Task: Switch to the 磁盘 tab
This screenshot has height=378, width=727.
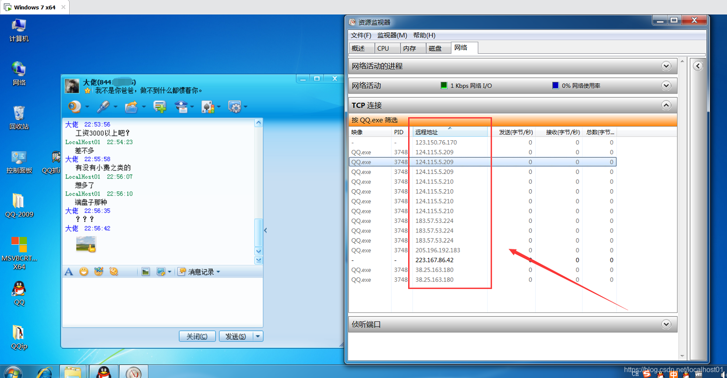Action: pos(438,48)
